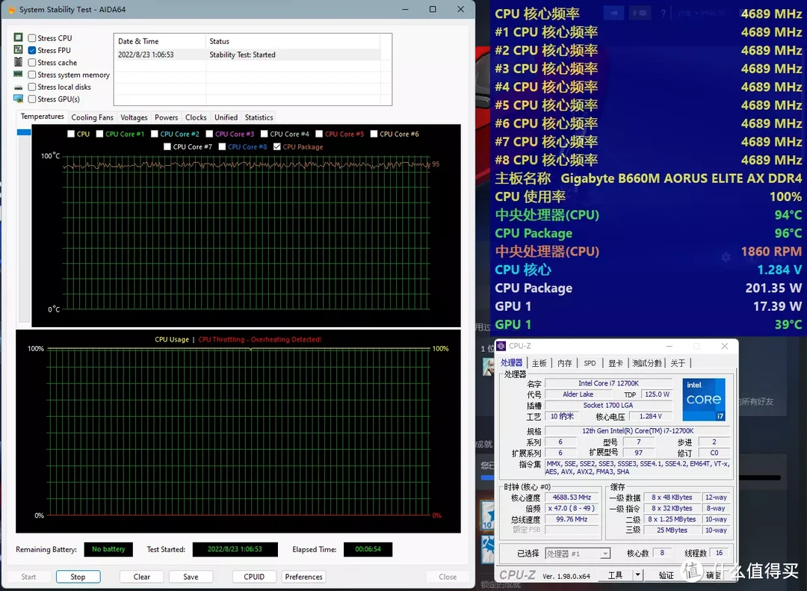Screen dimensions: 807x591
Task: Open the SPD tab in CPU-Z
Action: tap(590, 363)
